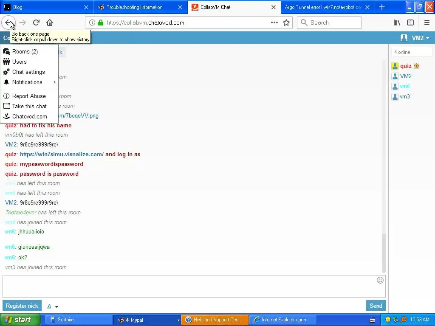Close the Troubleshooting Information tab

coord(180,7)
